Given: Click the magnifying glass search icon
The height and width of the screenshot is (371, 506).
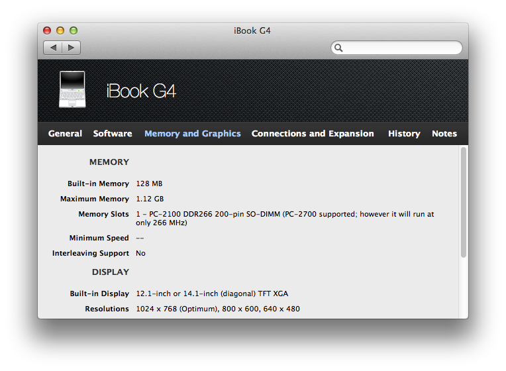Looking at the screenshot, I should coord(338,48).
